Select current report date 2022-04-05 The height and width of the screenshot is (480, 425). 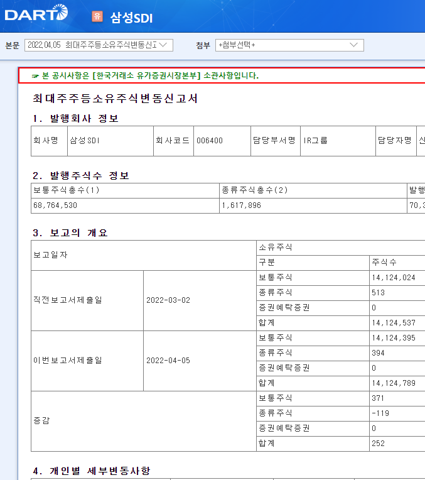coord(200,361)
